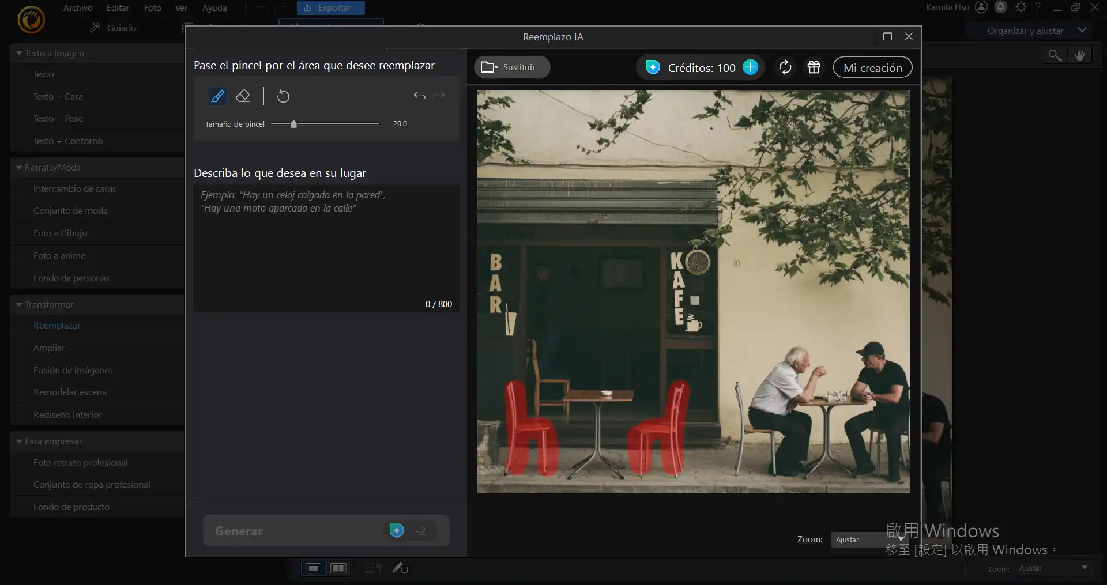Click the Sustituir button

tap(512, 67)
